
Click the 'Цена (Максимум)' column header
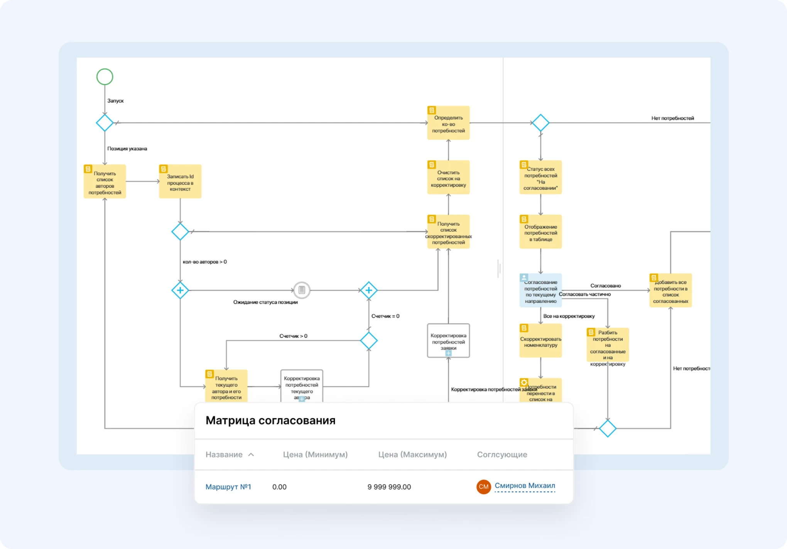click(x=412, y=455)
